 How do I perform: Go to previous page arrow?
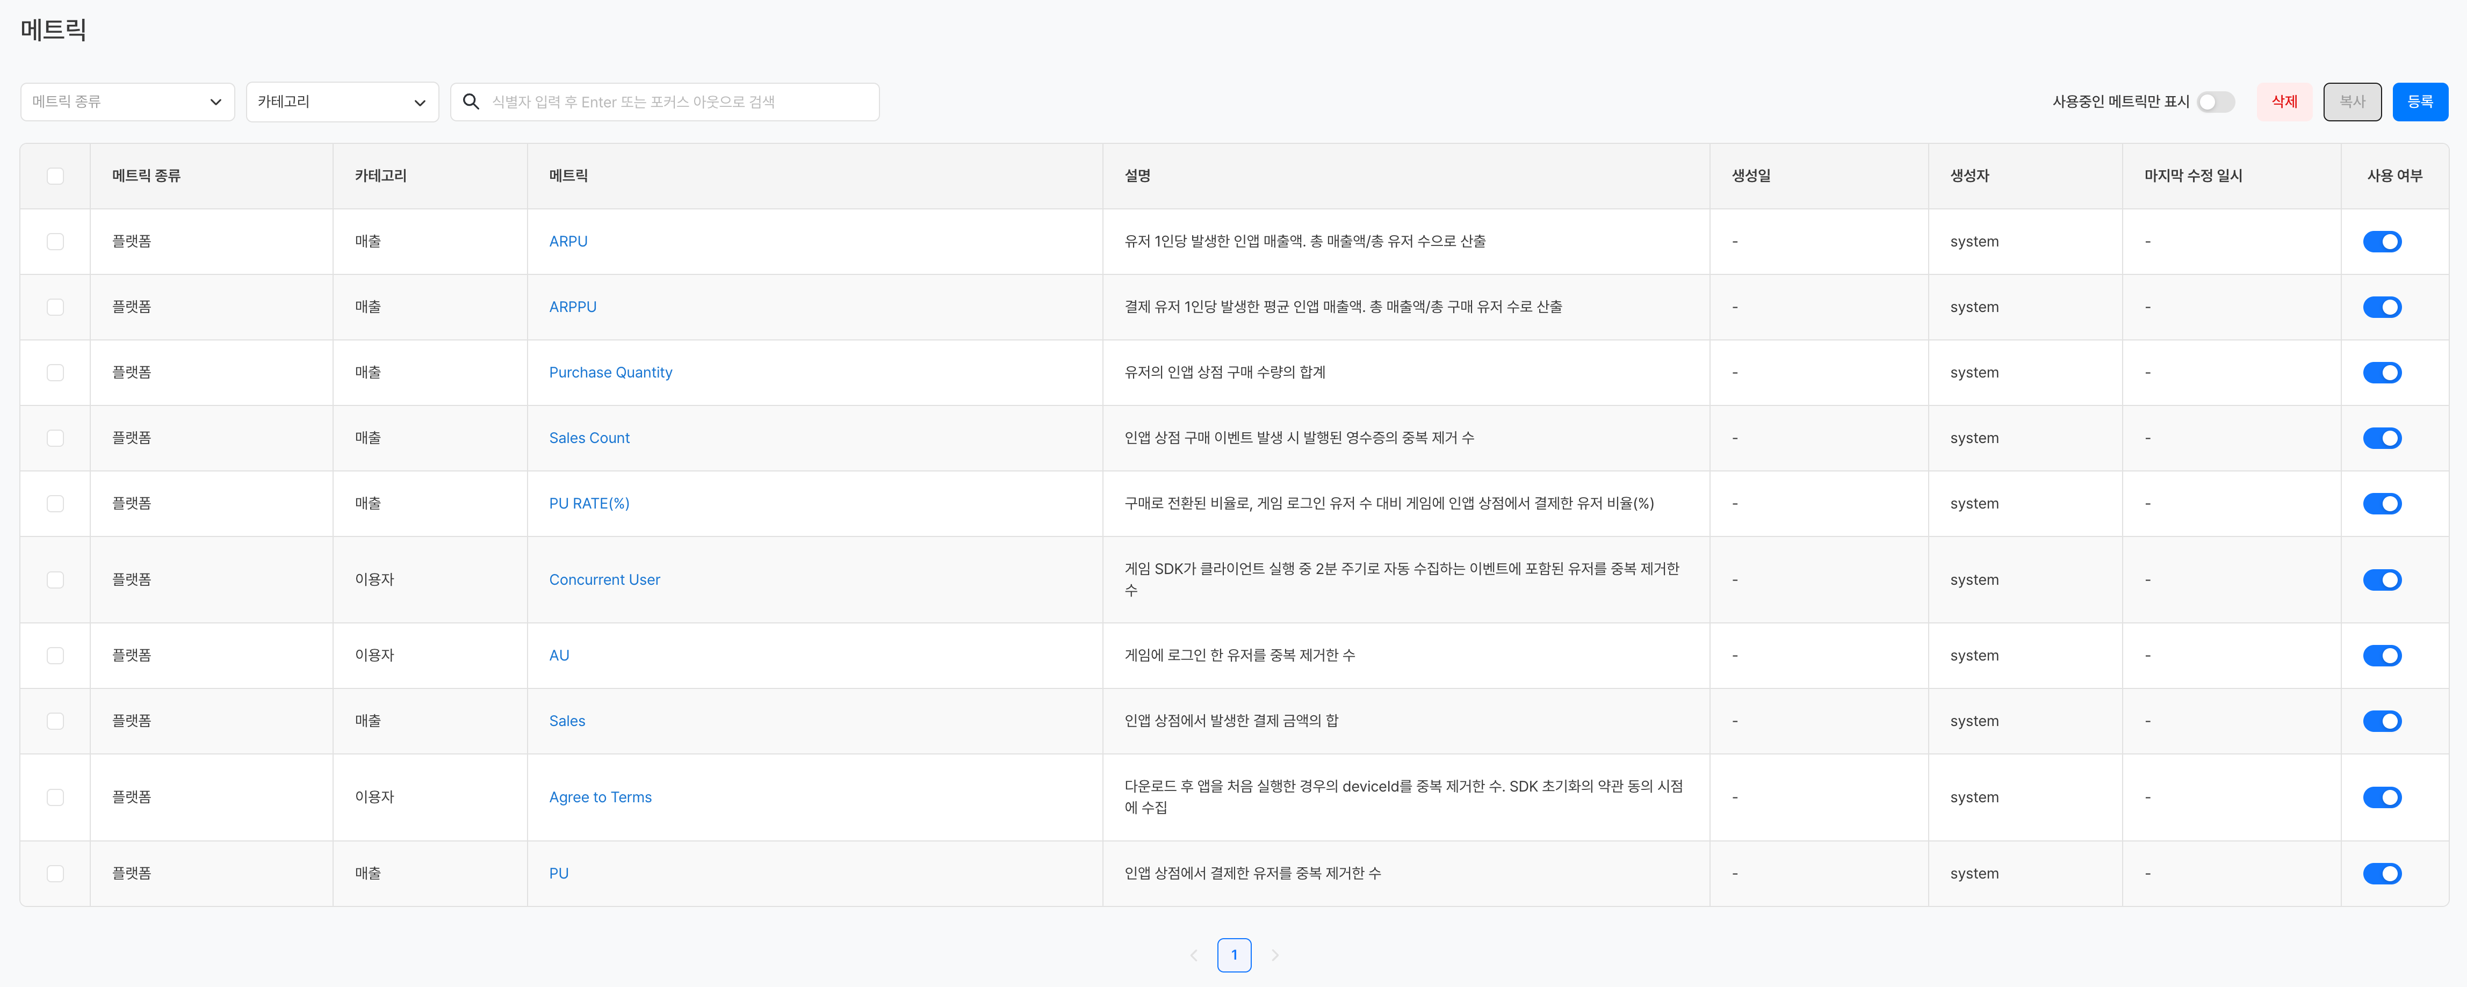1193,954
